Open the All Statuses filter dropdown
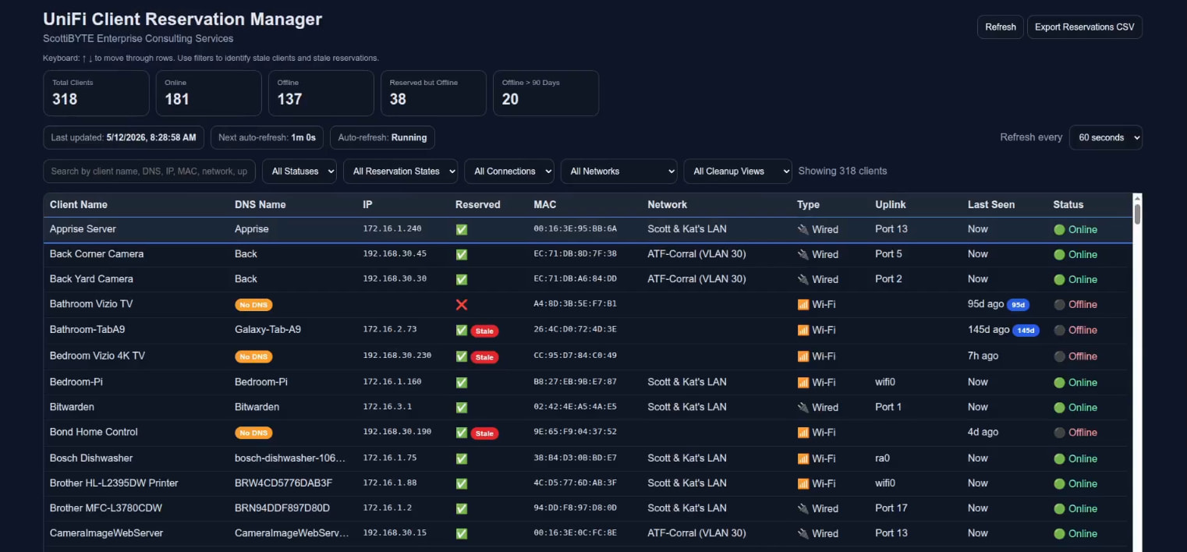Viewport: 1187px width, 552px height. 299,172
